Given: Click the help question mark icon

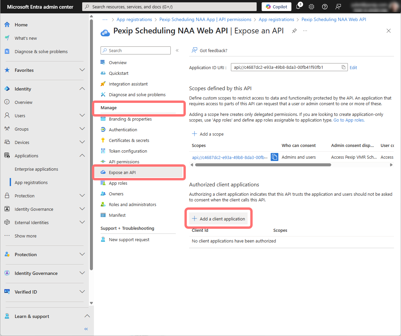Looking at the screenshot, I should [324, 7].
